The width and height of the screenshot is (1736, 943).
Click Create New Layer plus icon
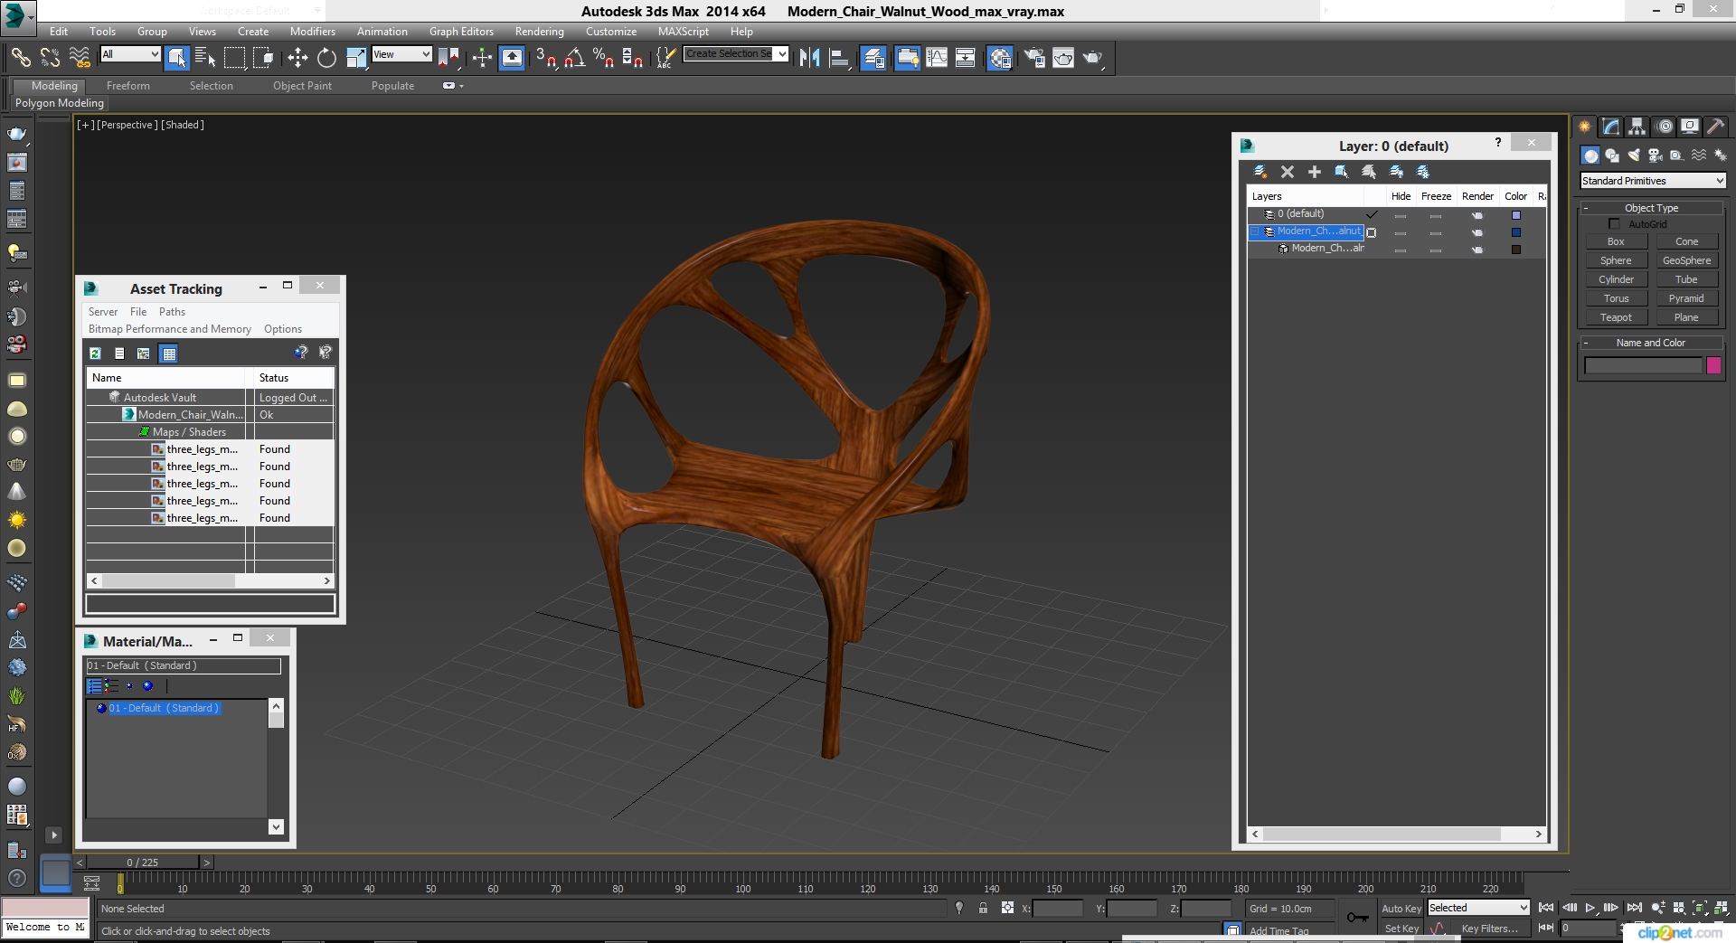pos(1315,172)
